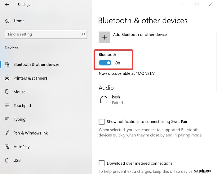Viewport: 217px width, 174px height.
Task: Open Bluetooth & other devices section
Action: (x=46, y=64)
